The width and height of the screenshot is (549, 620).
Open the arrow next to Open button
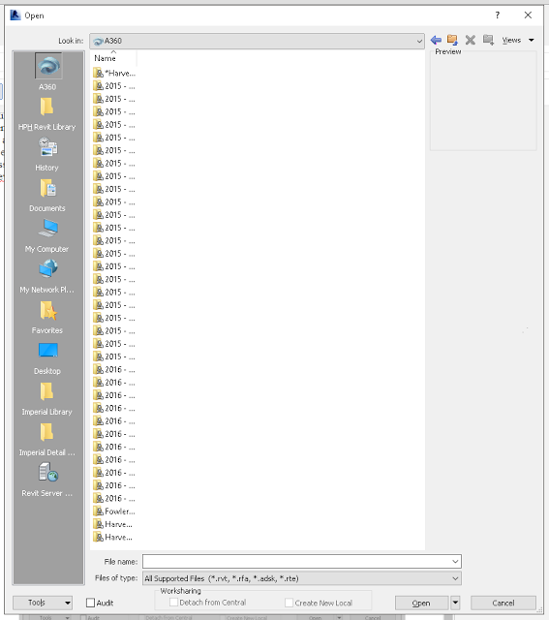click(455, 603)
